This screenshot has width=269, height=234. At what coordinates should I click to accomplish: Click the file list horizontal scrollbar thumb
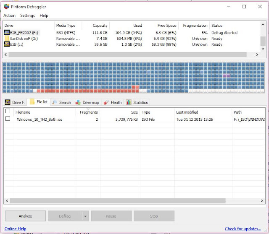coord(118,201)
